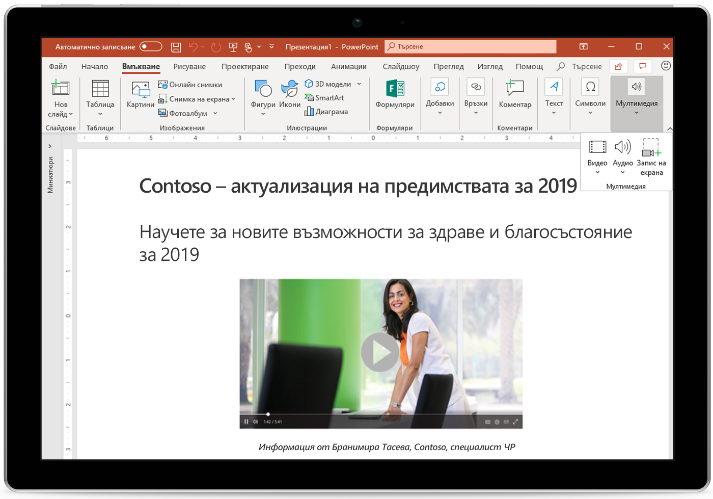The width and height of the screenshot is (713, 499).
Task: Open the Помощ tab
Action: click(x=530, y=66)
